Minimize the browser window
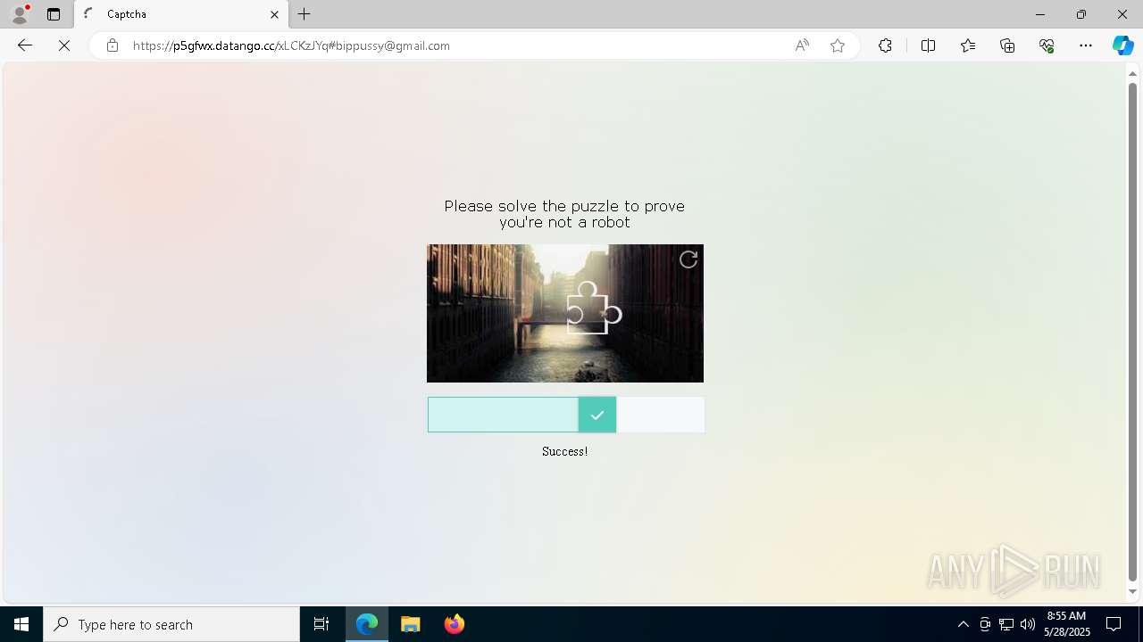 (1039, 14)
